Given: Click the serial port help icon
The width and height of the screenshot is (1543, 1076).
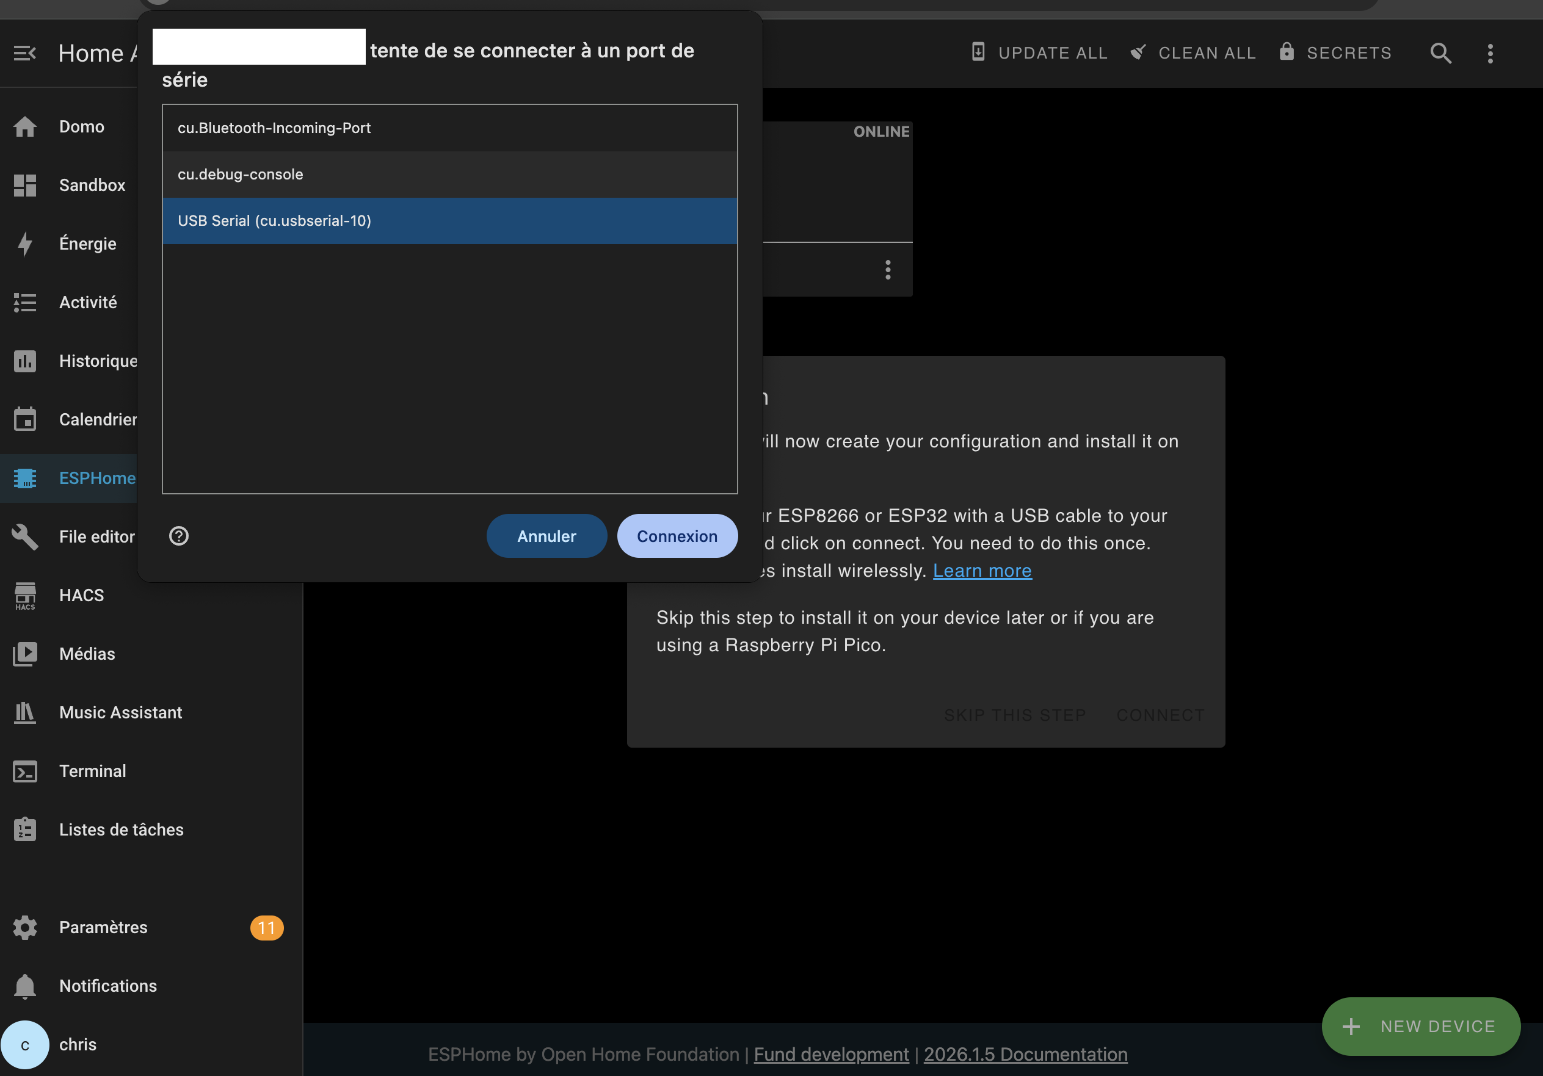Looking at the screenshot, I should [x=179, y=536].
